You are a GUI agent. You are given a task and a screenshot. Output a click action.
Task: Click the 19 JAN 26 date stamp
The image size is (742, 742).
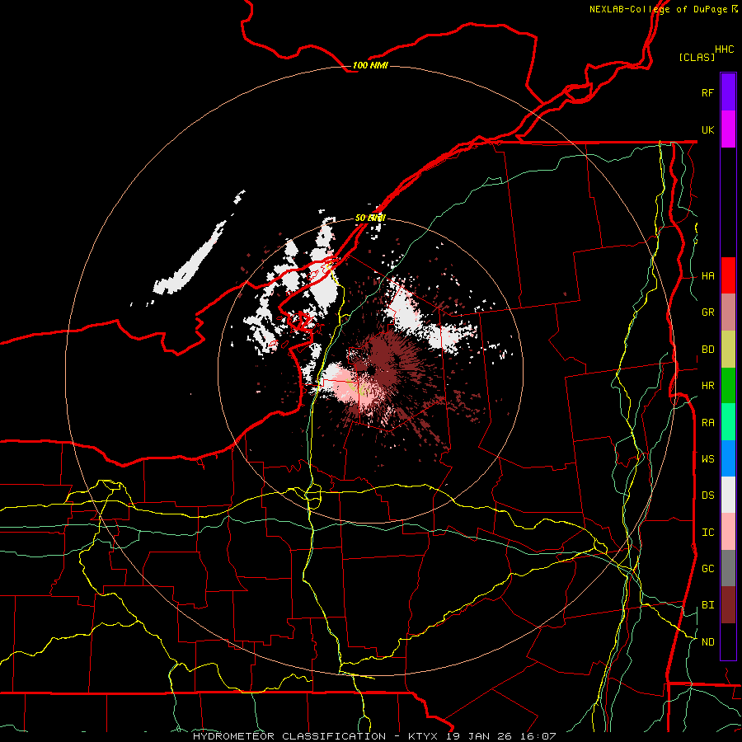[x=478, y=736]
